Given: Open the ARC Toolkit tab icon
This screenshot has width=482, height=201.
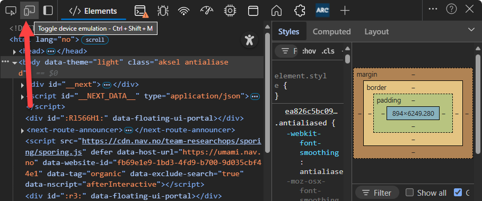Looking at the screenshot, I should click(x=322, y=11).
